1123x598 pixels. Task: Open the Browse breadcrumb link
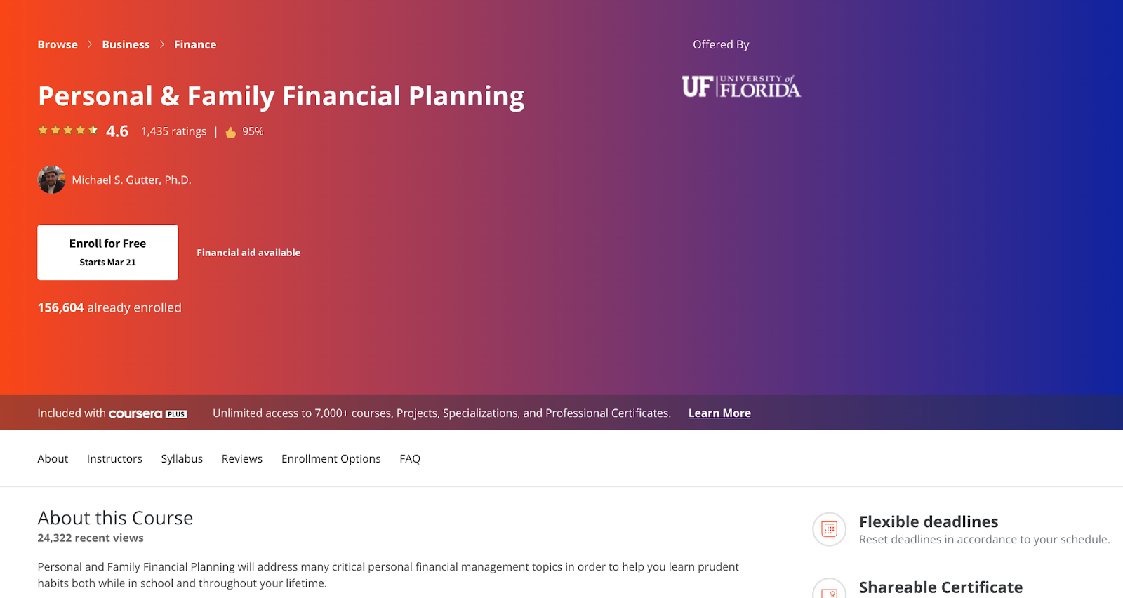(58, 44)
